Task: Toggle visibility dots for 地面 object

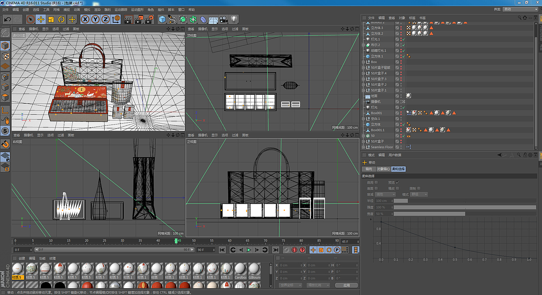Action: pos(401,96)
